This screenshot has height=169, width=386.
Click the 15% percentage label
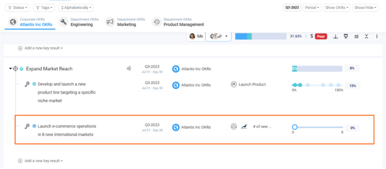point(353,86)
